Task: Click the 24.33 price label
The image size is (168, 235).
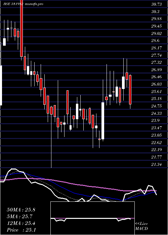Action: (157, 113)
